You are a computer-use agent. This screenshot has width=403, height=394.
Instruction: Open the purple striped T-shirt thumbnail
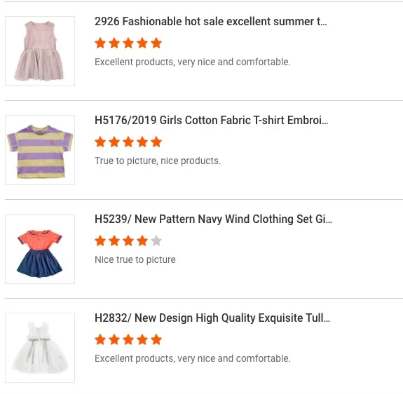[40, 150]
